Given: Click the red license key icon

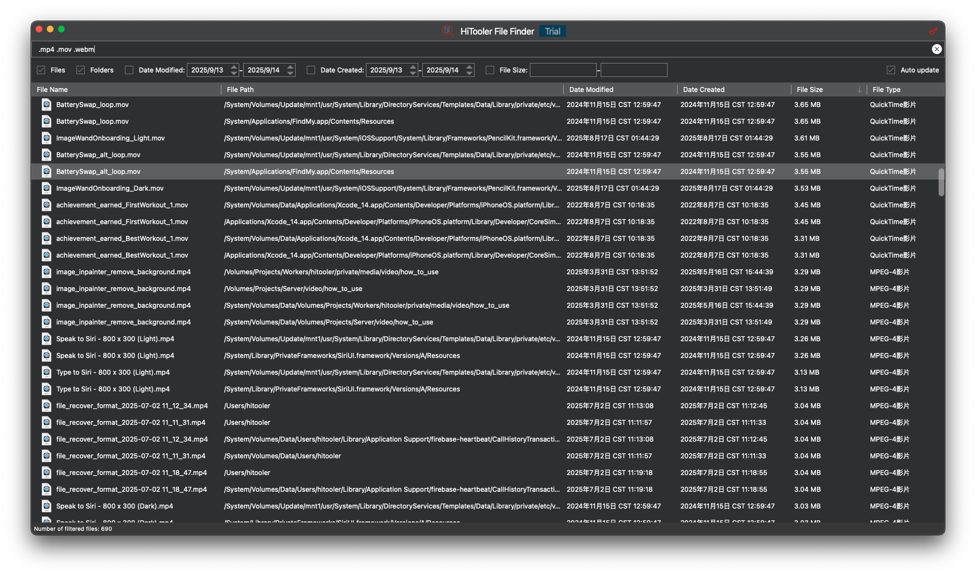Looking at the screenshot, I should pos(935,31).
